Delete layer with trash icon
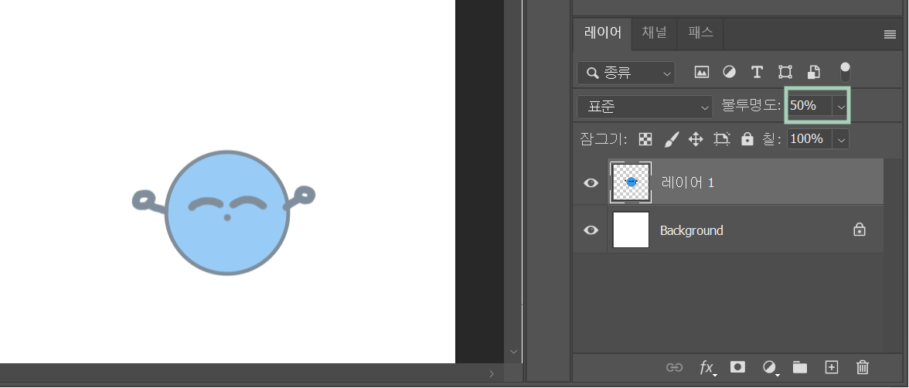The width and height of the screenshot is (909, 388). pyautogui.click(x=863, y=367)
